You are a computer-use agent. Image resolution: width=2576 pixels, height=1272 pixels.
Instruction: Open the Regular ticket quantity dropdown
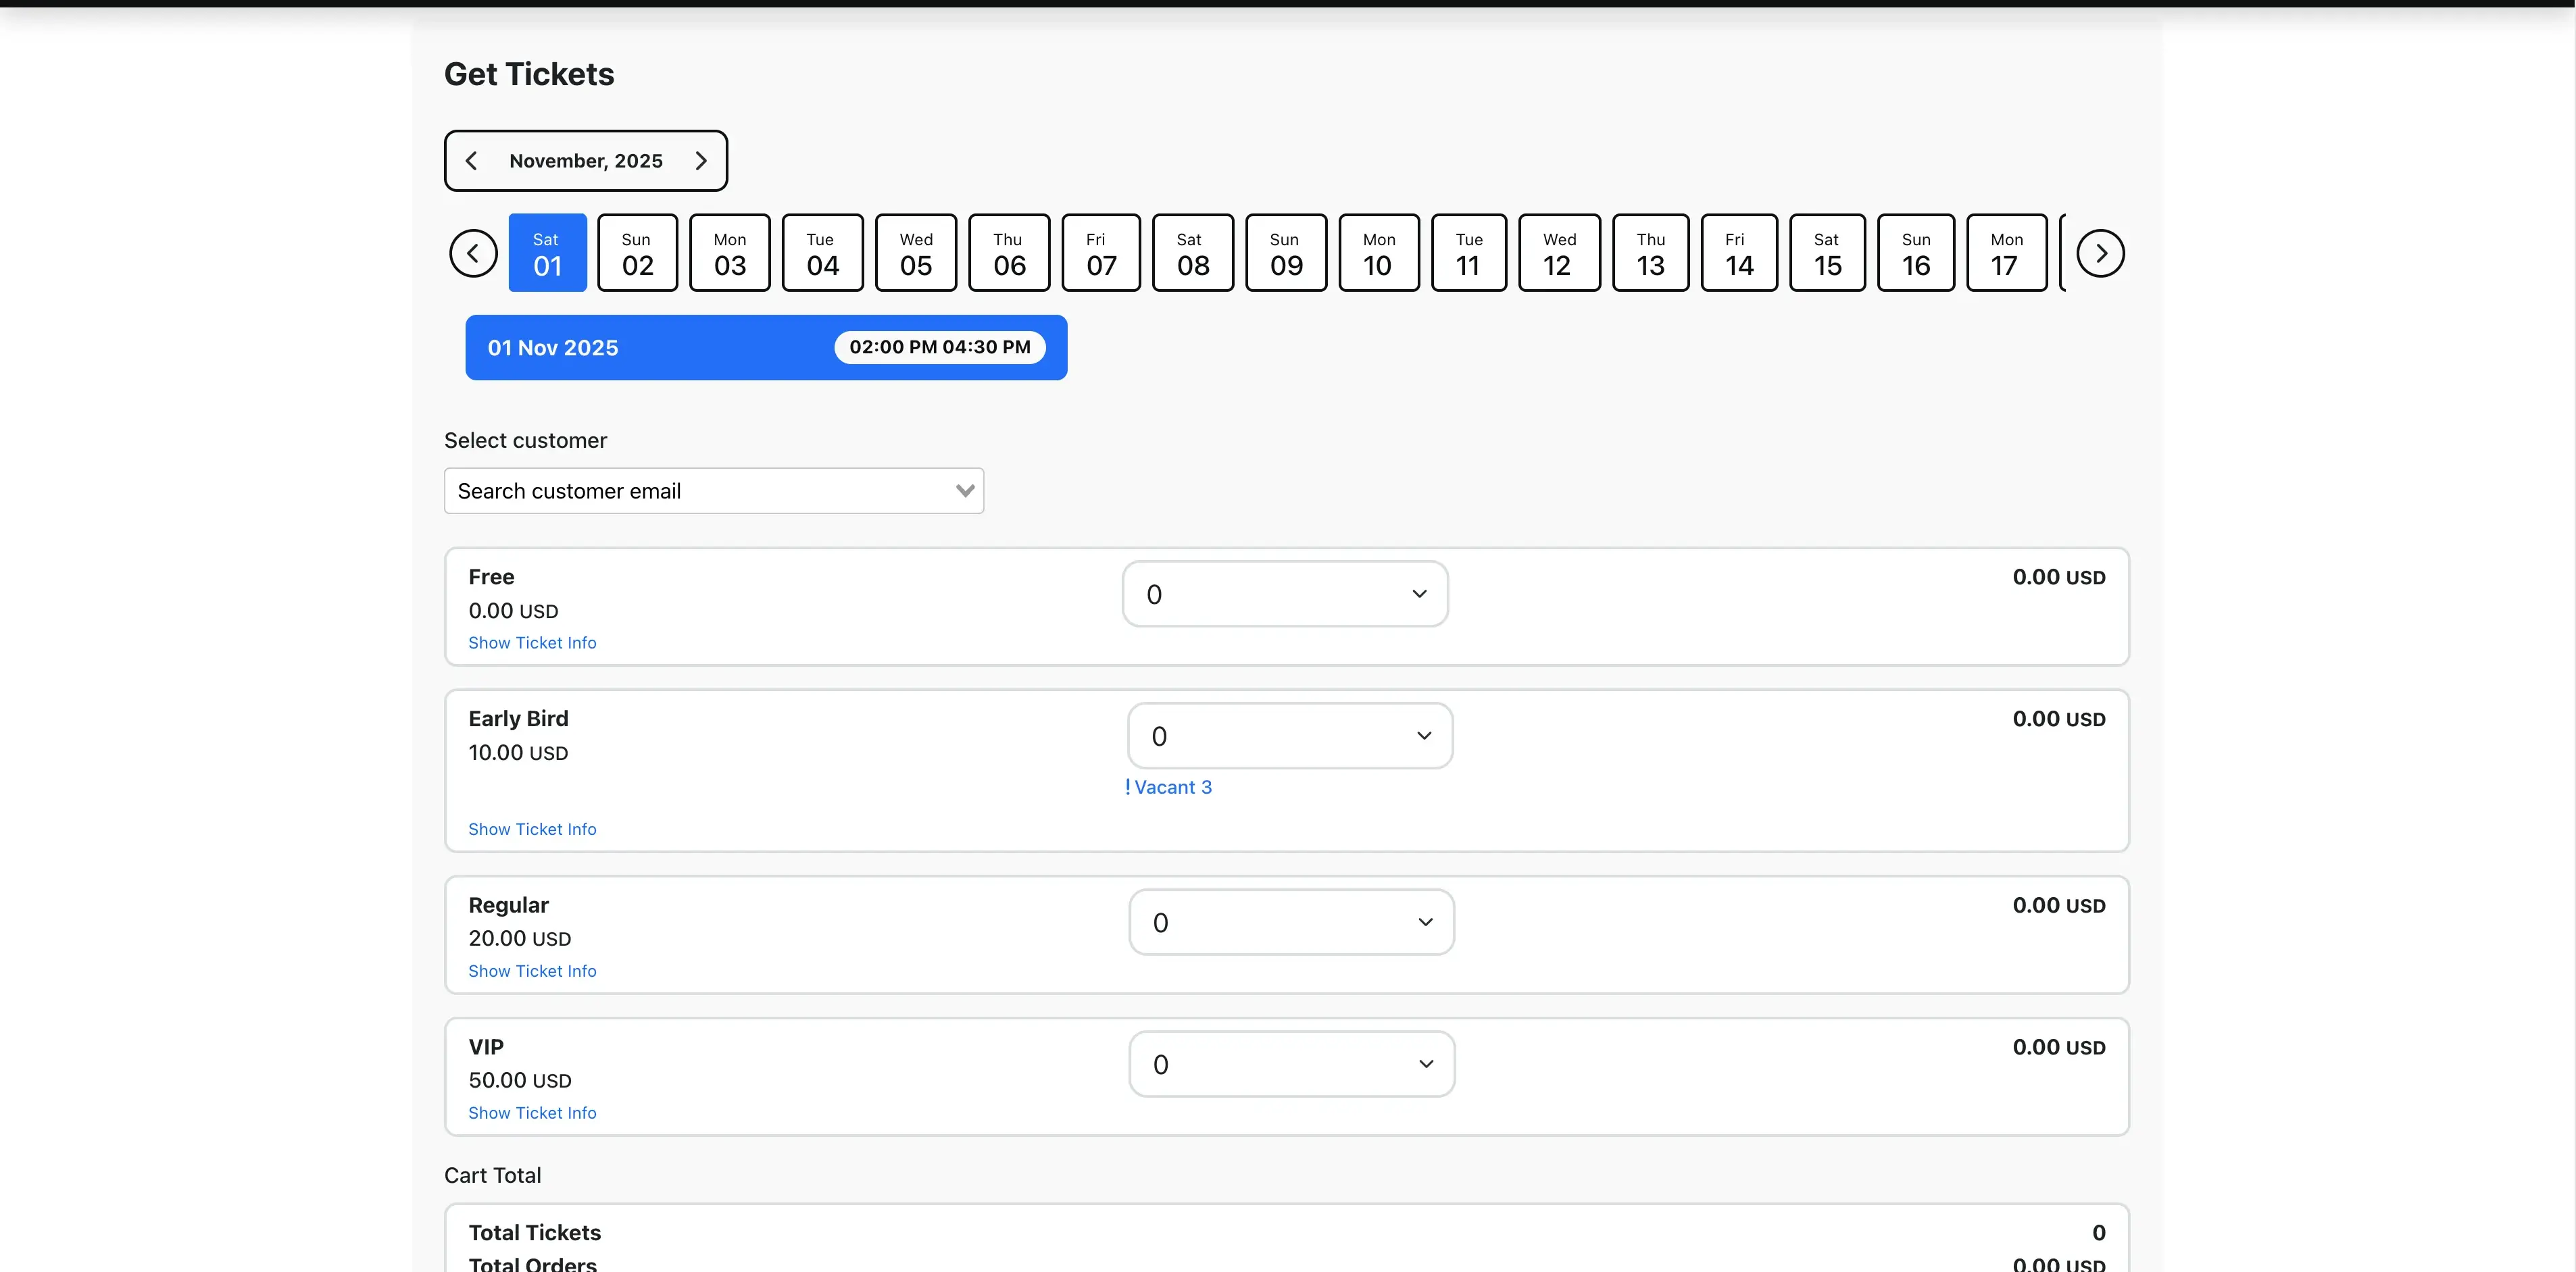[x=1291, y=922]
